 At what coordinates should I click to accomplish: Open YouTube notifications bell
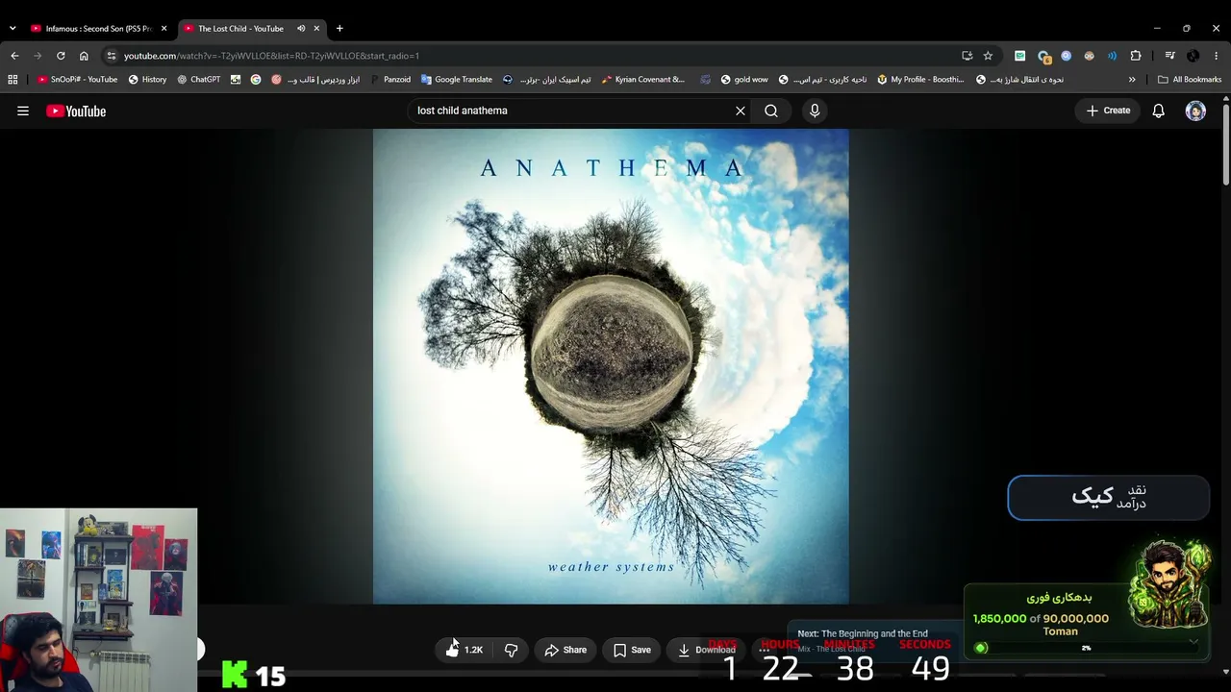[1159, 111]
